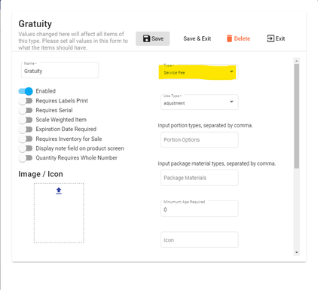Click Save & Exit
The image size is (318, 290).
(197, 38)
